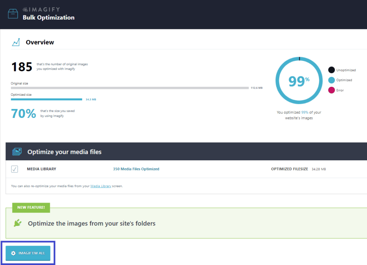Click the 99% link in summary text

(305, 112)
